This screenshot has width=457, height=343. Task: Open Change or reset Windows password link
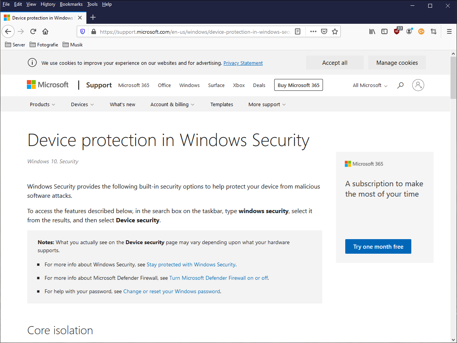172,291
